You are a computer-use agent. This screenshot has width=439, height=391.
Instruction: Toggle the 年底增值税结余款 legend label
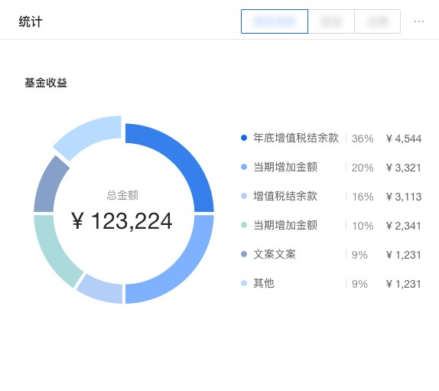coord(296,138)
